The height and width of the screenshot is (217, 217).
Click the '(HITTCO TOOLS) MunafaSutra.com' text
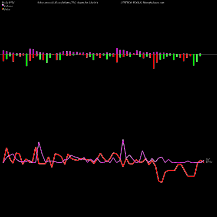pos(142,3)
